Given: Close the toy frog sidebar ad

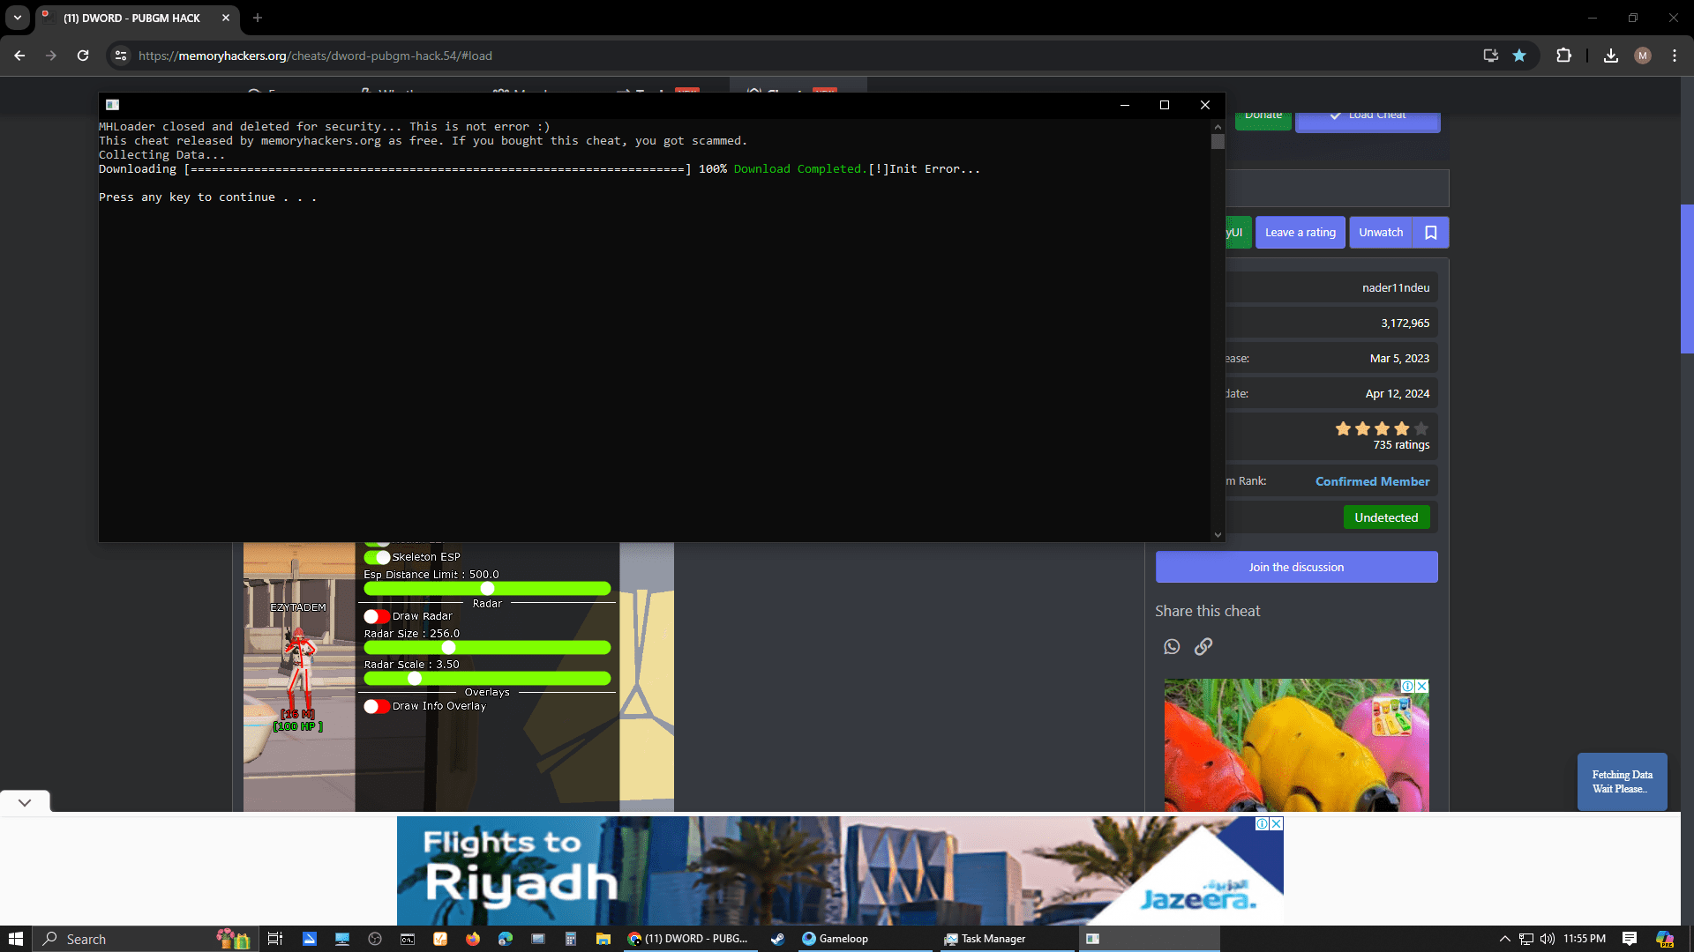Looking at the screenshot, I should coord(1421,686).
